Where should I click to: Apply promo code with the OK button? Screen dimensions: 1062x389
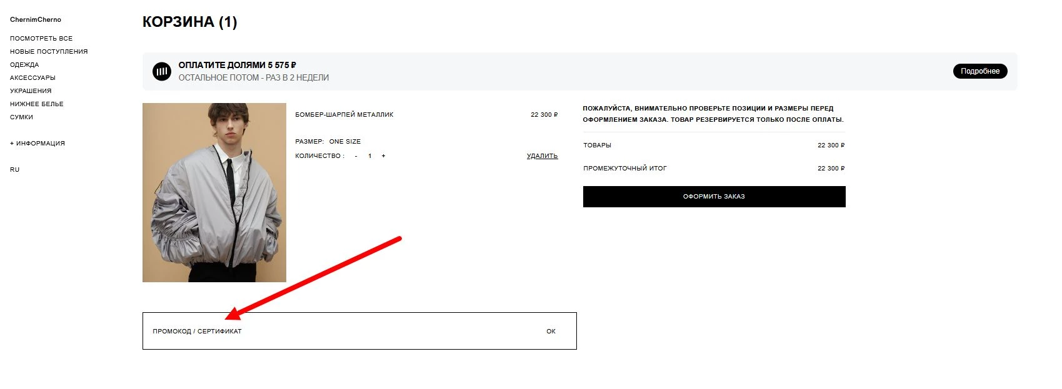click(551, 332)
